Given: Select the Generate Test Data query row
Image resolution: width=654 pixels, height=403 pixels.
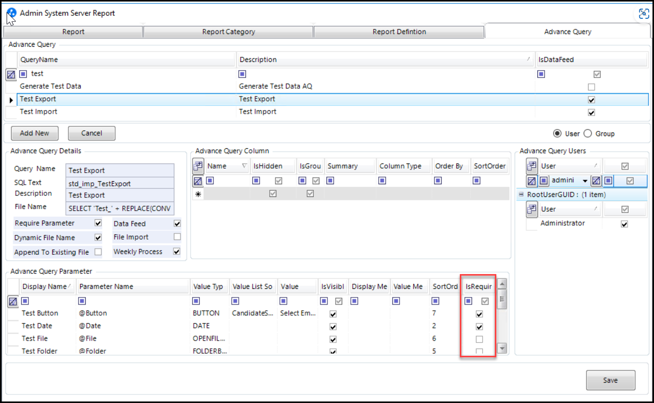Looking at the screenshot, I should (333, 86).
